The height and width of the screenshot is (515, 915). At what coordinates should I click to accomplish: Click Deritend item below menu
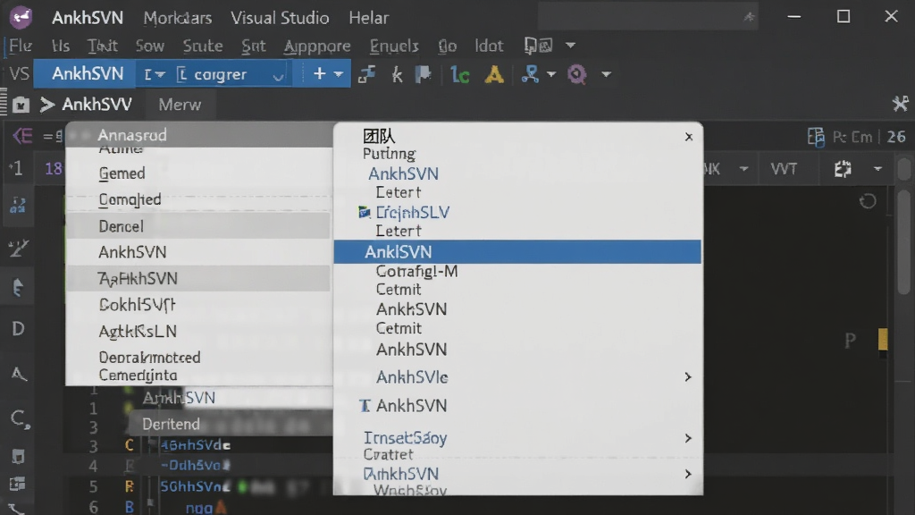coord(171,424)
